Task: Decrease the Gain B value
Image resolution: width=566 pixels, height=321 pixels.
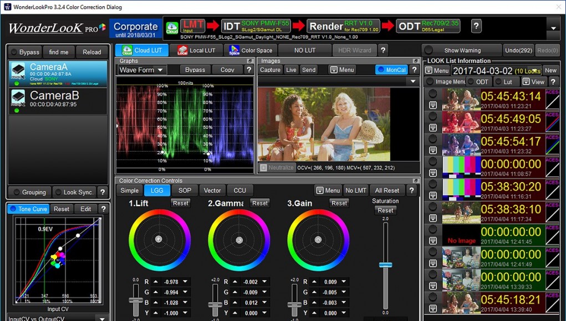Action: [344, 303]
